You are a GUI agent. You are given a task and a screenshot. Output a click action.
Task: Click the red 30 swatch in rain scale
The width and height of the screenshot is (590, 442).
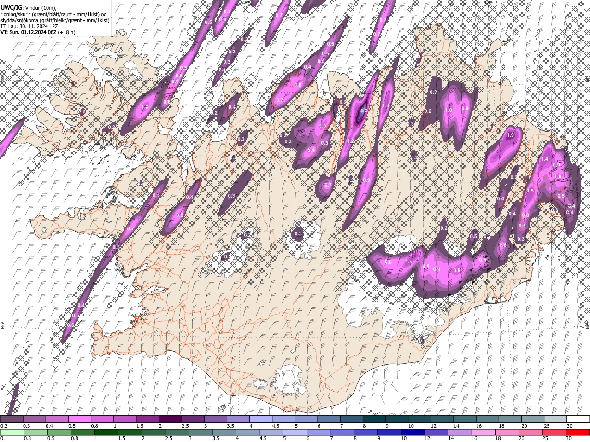[578, 432]
